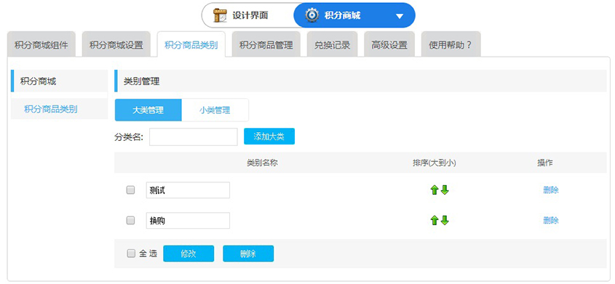This screenshot has width=615, height=284.
Task: Open the 积分商城 dropdown arrow
Action: (x=400, y=16)
